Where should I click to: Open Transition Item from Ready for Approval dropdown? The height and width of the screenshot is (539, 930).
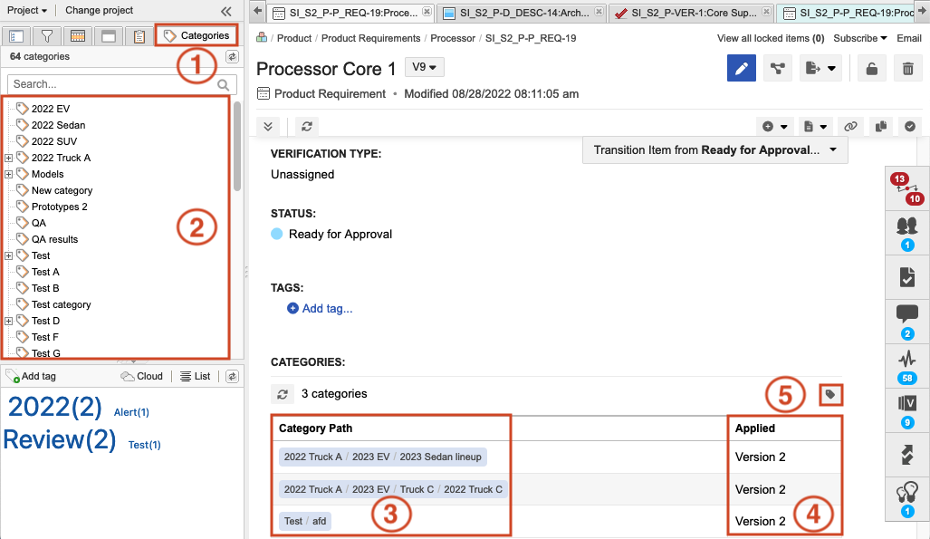(714, 150)
